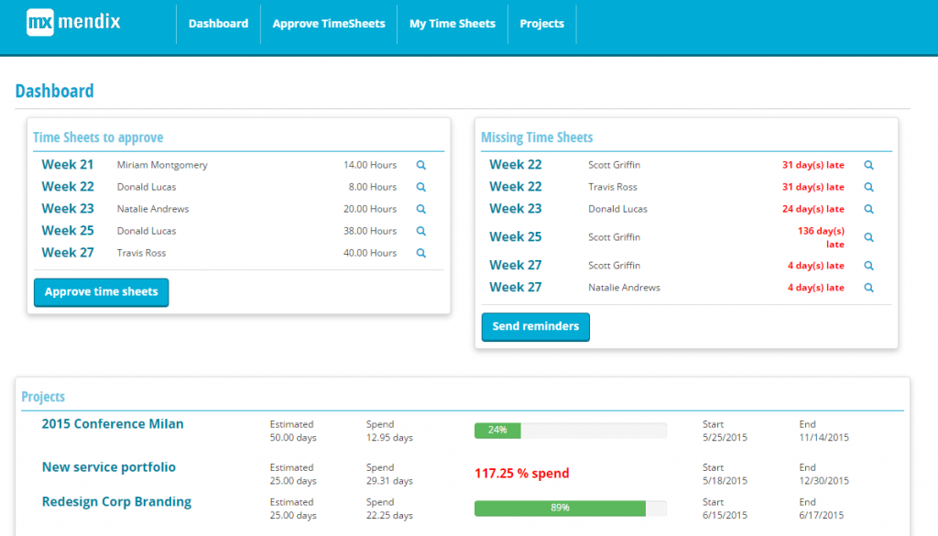Open the 2015 Conference Milan project
The width and height of the screenshot is (938, 536).
pos(113,424)
